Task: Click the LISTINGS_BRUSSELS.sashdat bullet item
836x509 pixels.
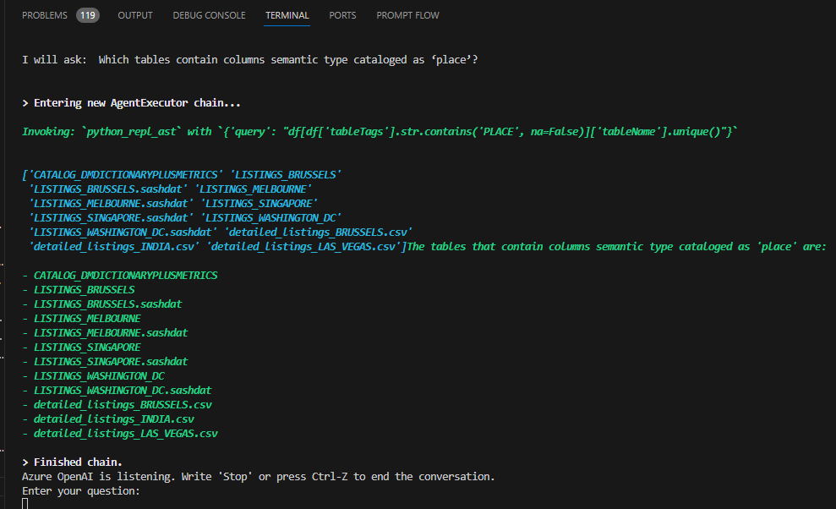Action: coord(107,304)
